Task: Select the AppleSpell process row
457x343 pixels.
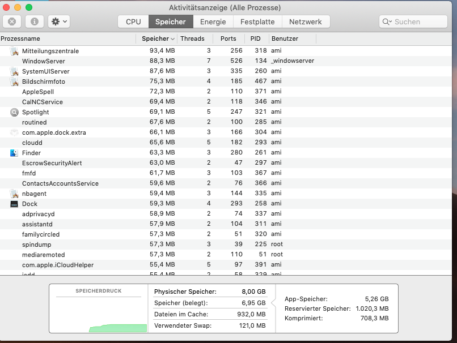Action: click(226, 92)
